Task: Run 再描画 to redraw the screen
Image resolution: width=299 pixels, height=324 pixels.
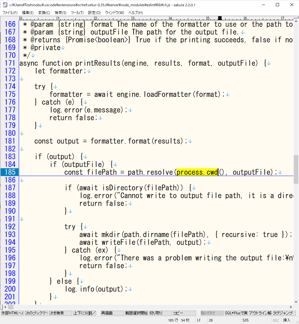Action: pos(111,313)
